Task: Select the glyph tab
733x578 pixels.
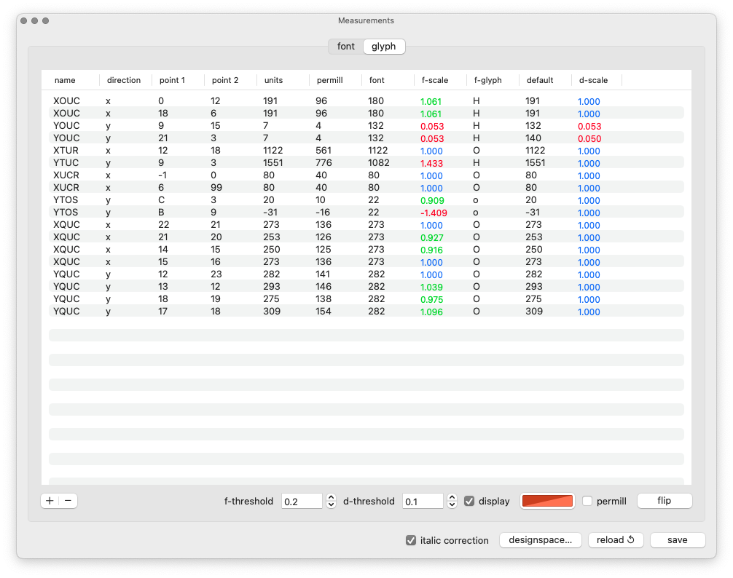Action: point(384,47)
